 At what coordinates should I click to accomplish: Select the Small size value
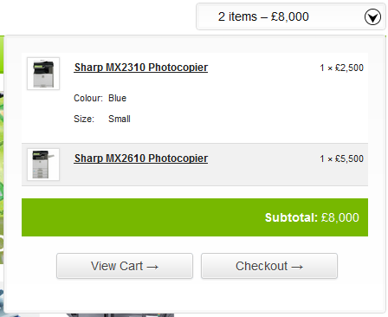tap(120, 119)
